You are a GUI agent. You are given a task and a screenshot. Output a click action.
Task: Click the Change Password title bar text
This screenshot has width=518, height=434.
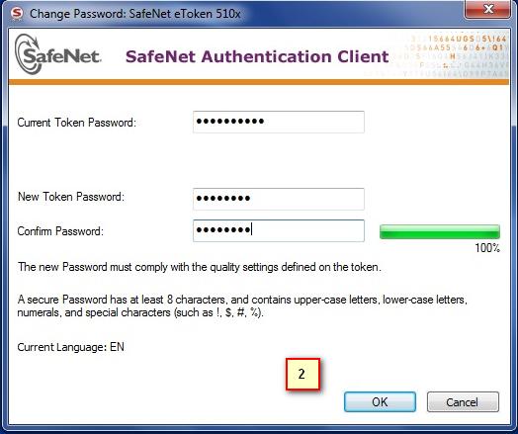[x=135, y=14]
